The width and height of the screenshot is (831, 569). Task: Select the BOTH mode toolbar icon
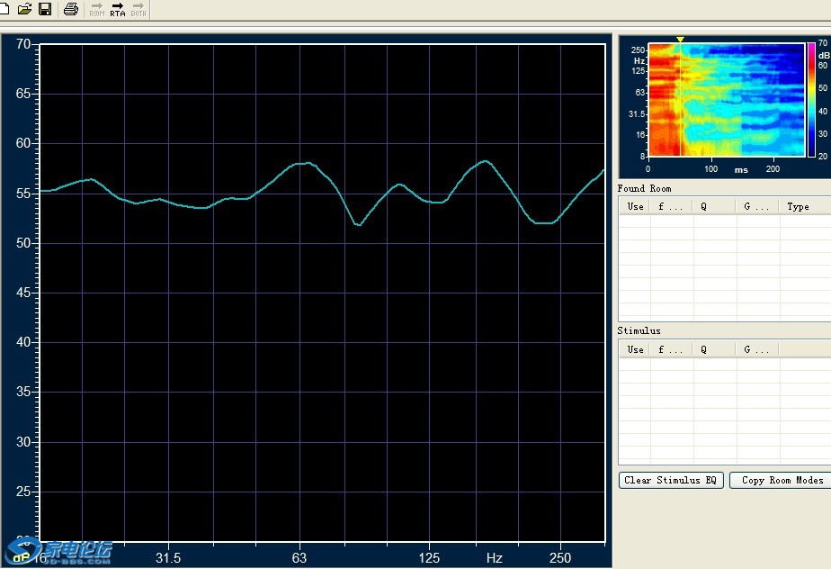[x=138, y=10]
